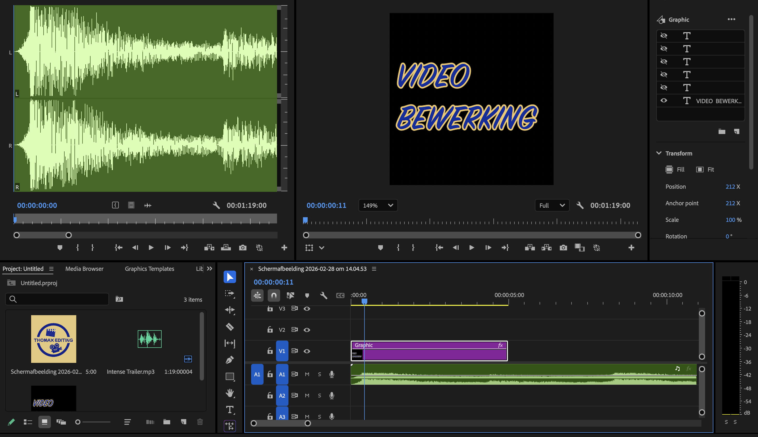Click the Create Group folder icon in Graphic panel
Image resolution: width=758 pixels, height=437 pixels.
tap(722, 131)
